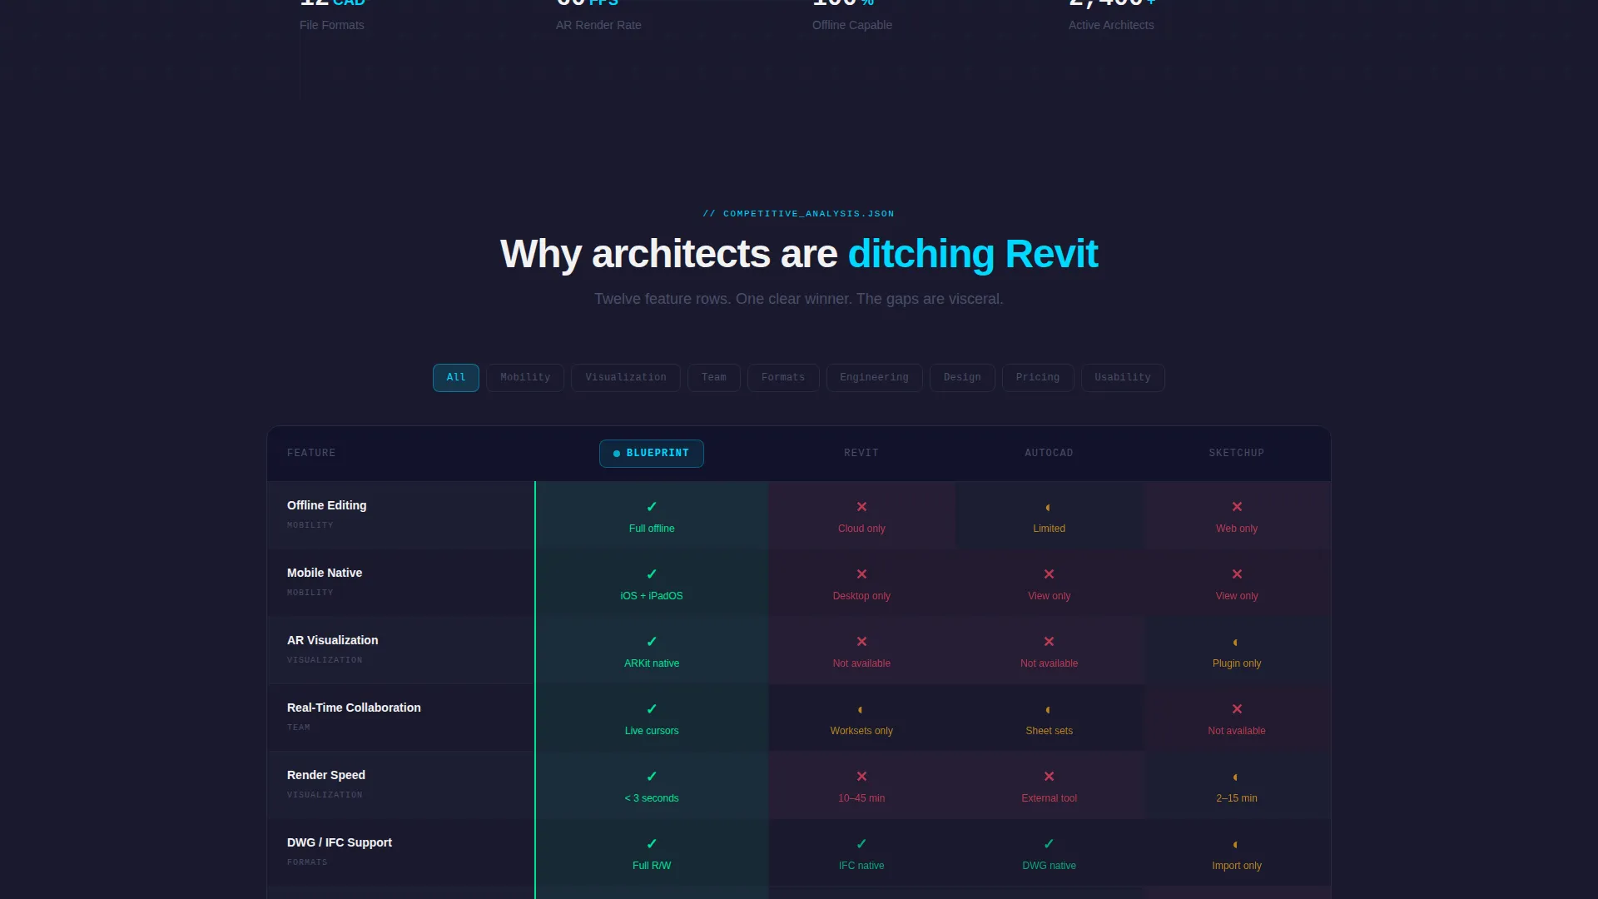Click the AutoCAD partial icon above Limited
The width and height of the screenshot is (1598, 899).
(1049, 508)
